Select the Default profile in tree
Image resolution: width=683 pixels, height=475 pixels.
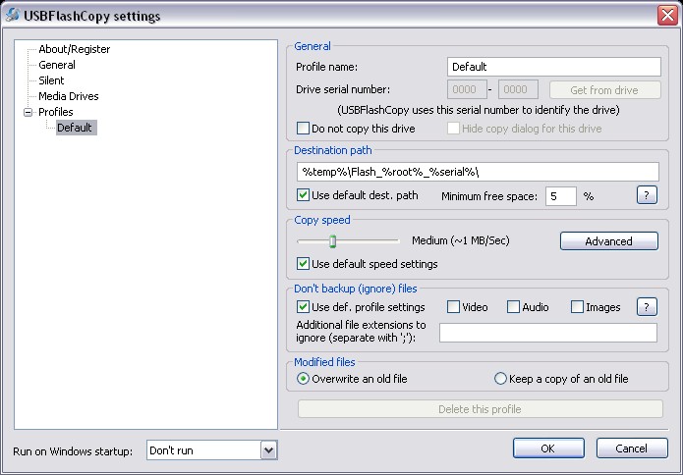point(75,128)
